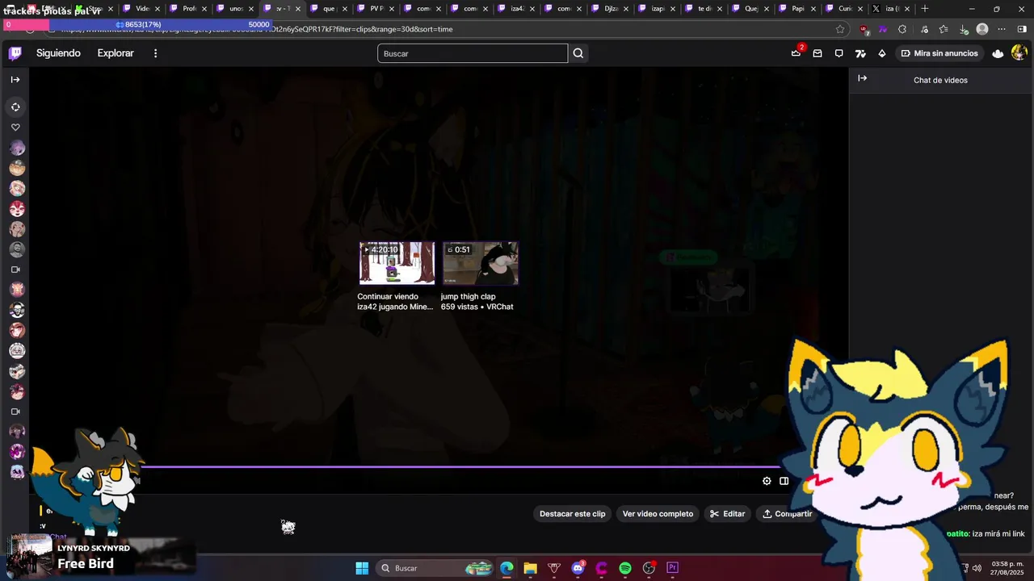Open Spotify from the taskbar

coord(625,568)
